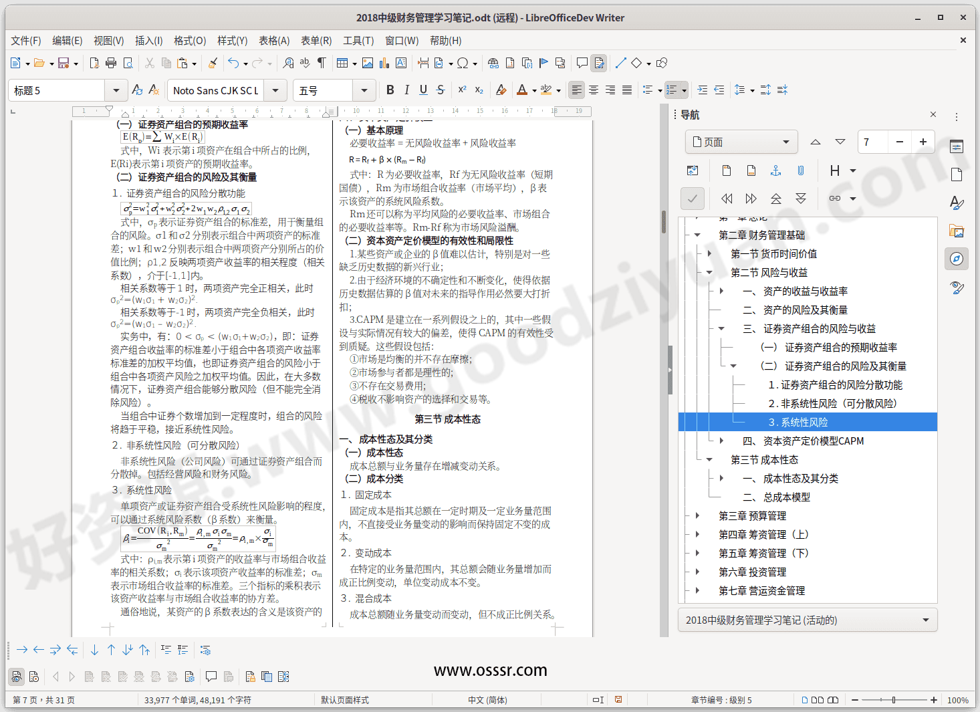The image size is (980, 712).
Task: Jump to footer using Navigator icon
Action: point(751,170)
